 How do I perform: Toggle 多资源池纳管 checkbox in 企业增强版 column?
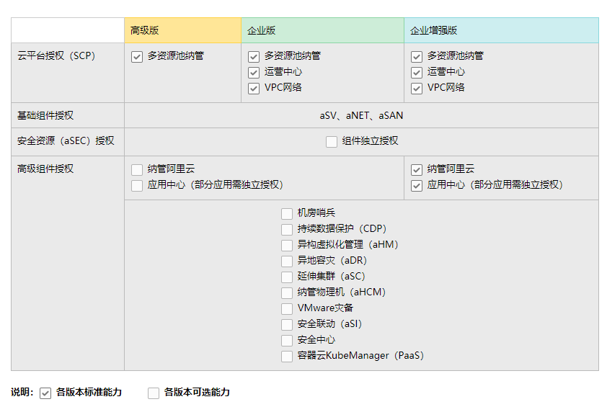(x=417, y=57)
